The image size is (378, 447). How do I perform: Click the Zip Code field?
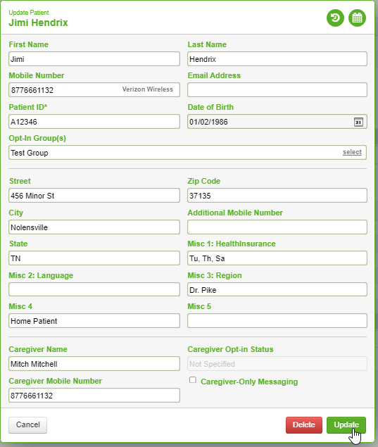tap(277, 196)
